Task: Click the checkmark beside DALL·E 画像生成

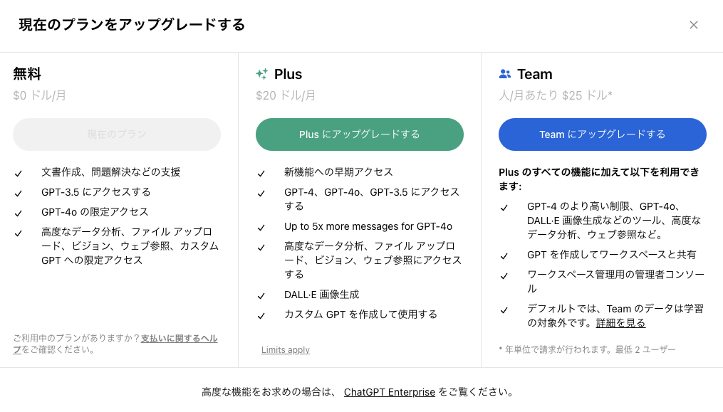Action: pos(260,294)
